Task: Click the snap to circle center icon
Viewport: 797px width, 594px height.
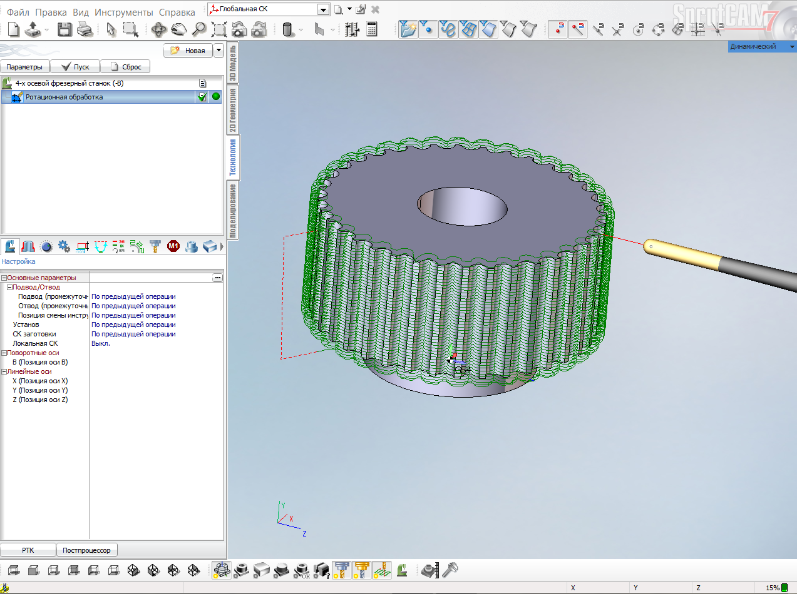Action: click(639, 29)
